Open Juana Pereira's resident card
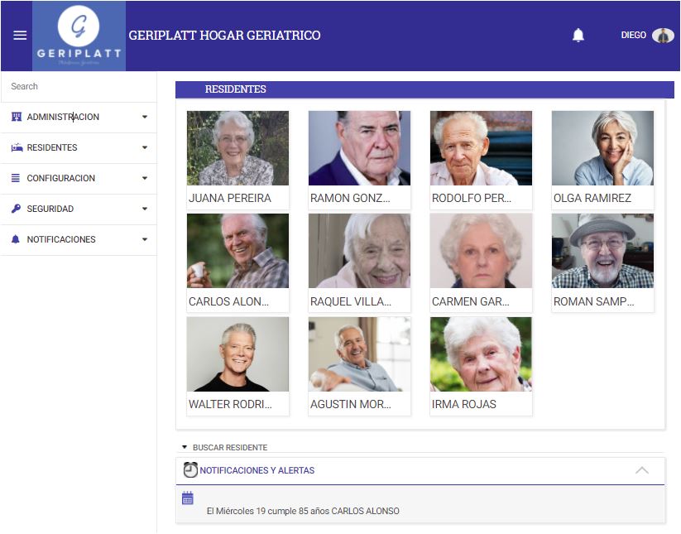The height and width of the screenshot is (534, 681). pyautogui.click(x=238, y=160)
